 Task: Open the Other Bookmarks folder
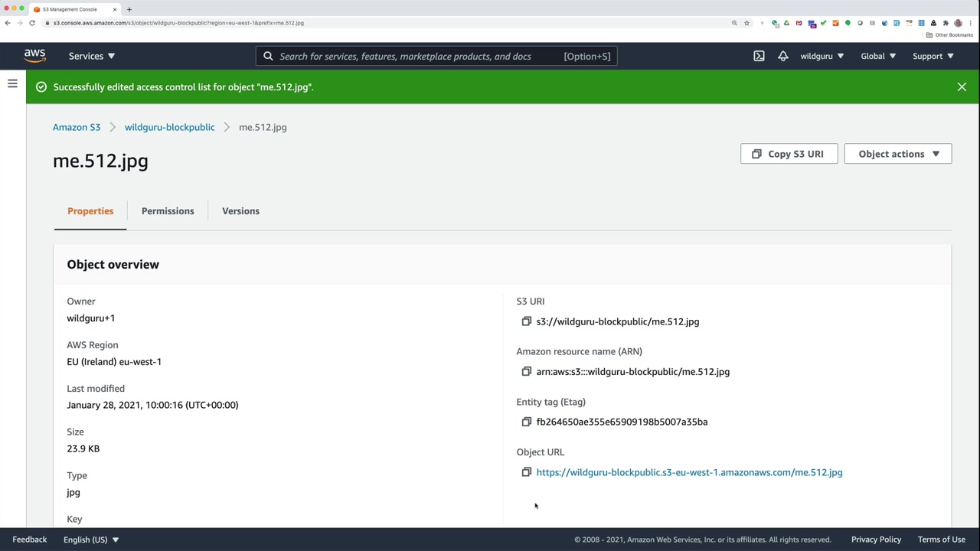(949, 35)
